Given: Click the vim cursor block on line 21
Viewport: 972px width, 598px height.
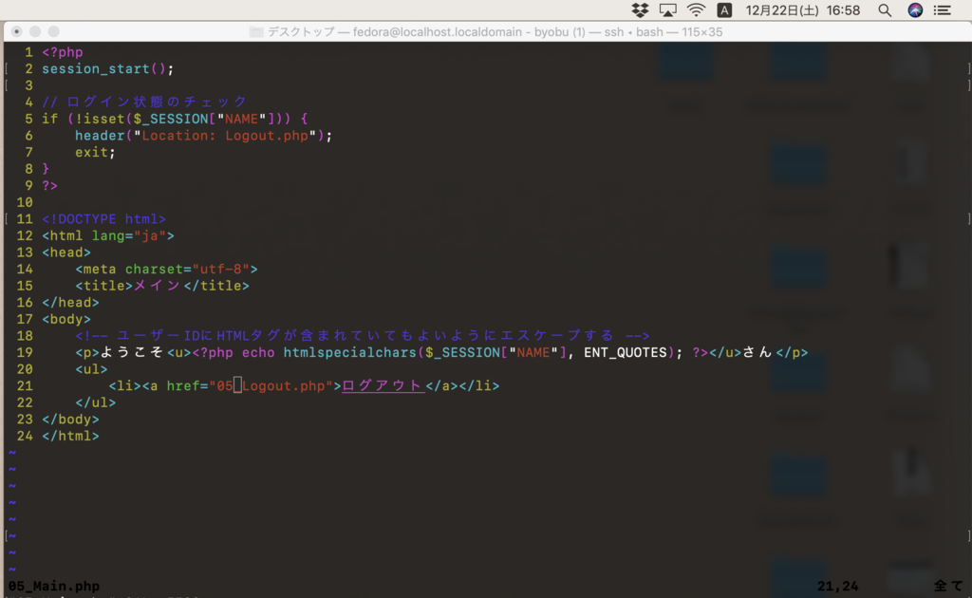Looking at the screenshot, I should [237, 386].
